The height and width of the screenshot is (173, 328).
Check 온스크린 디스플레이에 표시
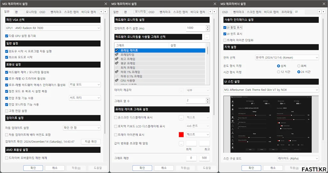[116, 118]
